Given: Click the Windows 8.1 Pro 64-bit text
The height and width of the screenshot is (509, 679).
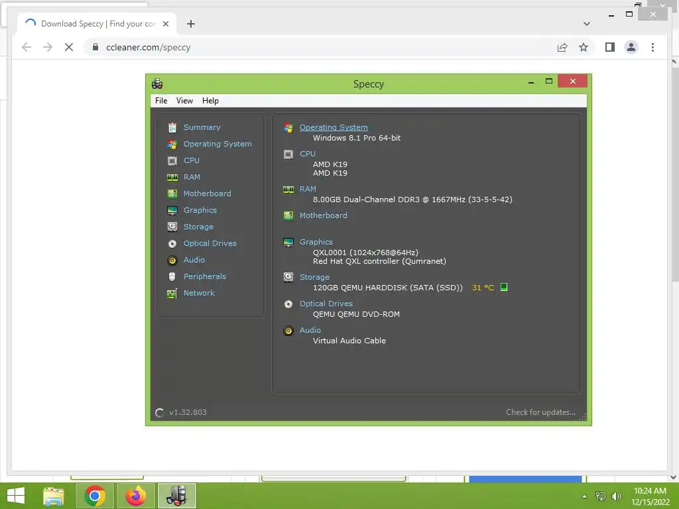Looking at the screenshot, I should [357, 138].
